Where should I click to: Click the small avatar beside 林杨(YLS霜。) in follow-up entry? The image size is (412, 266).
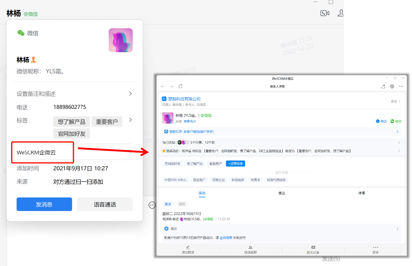pyautogui.click(x=181, y=219)
